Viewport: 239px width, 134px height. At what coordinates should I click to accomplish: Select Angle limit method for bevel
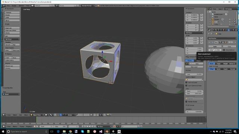[x=218, y=64]
